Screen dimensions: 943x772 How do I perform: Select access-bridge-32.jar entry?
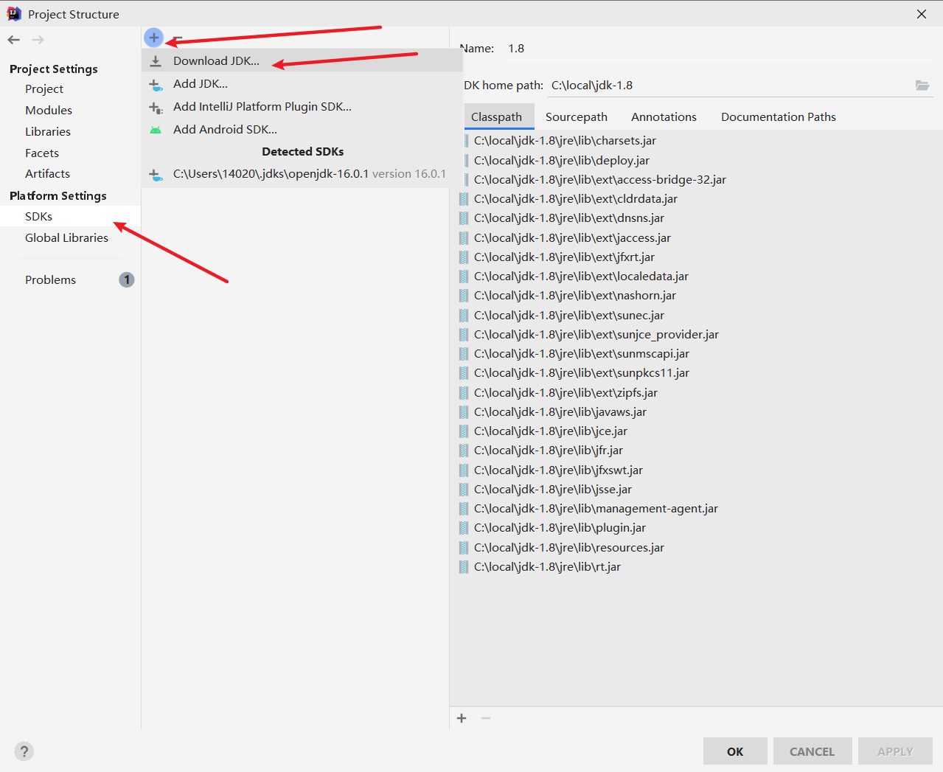coord(600,180)
